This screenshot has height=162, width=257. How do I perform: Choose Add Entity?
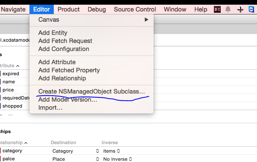[92, 33]
